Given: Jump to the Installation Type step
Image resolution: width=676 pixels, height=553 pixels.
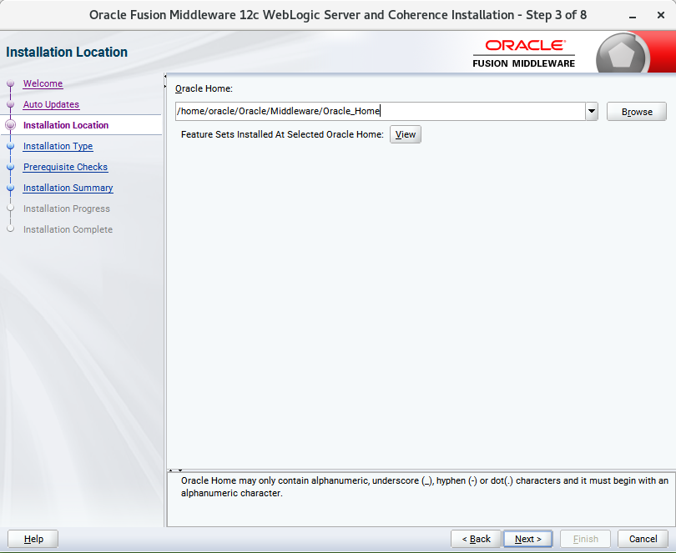Looking at the screenshot, I should coord(58,146).
